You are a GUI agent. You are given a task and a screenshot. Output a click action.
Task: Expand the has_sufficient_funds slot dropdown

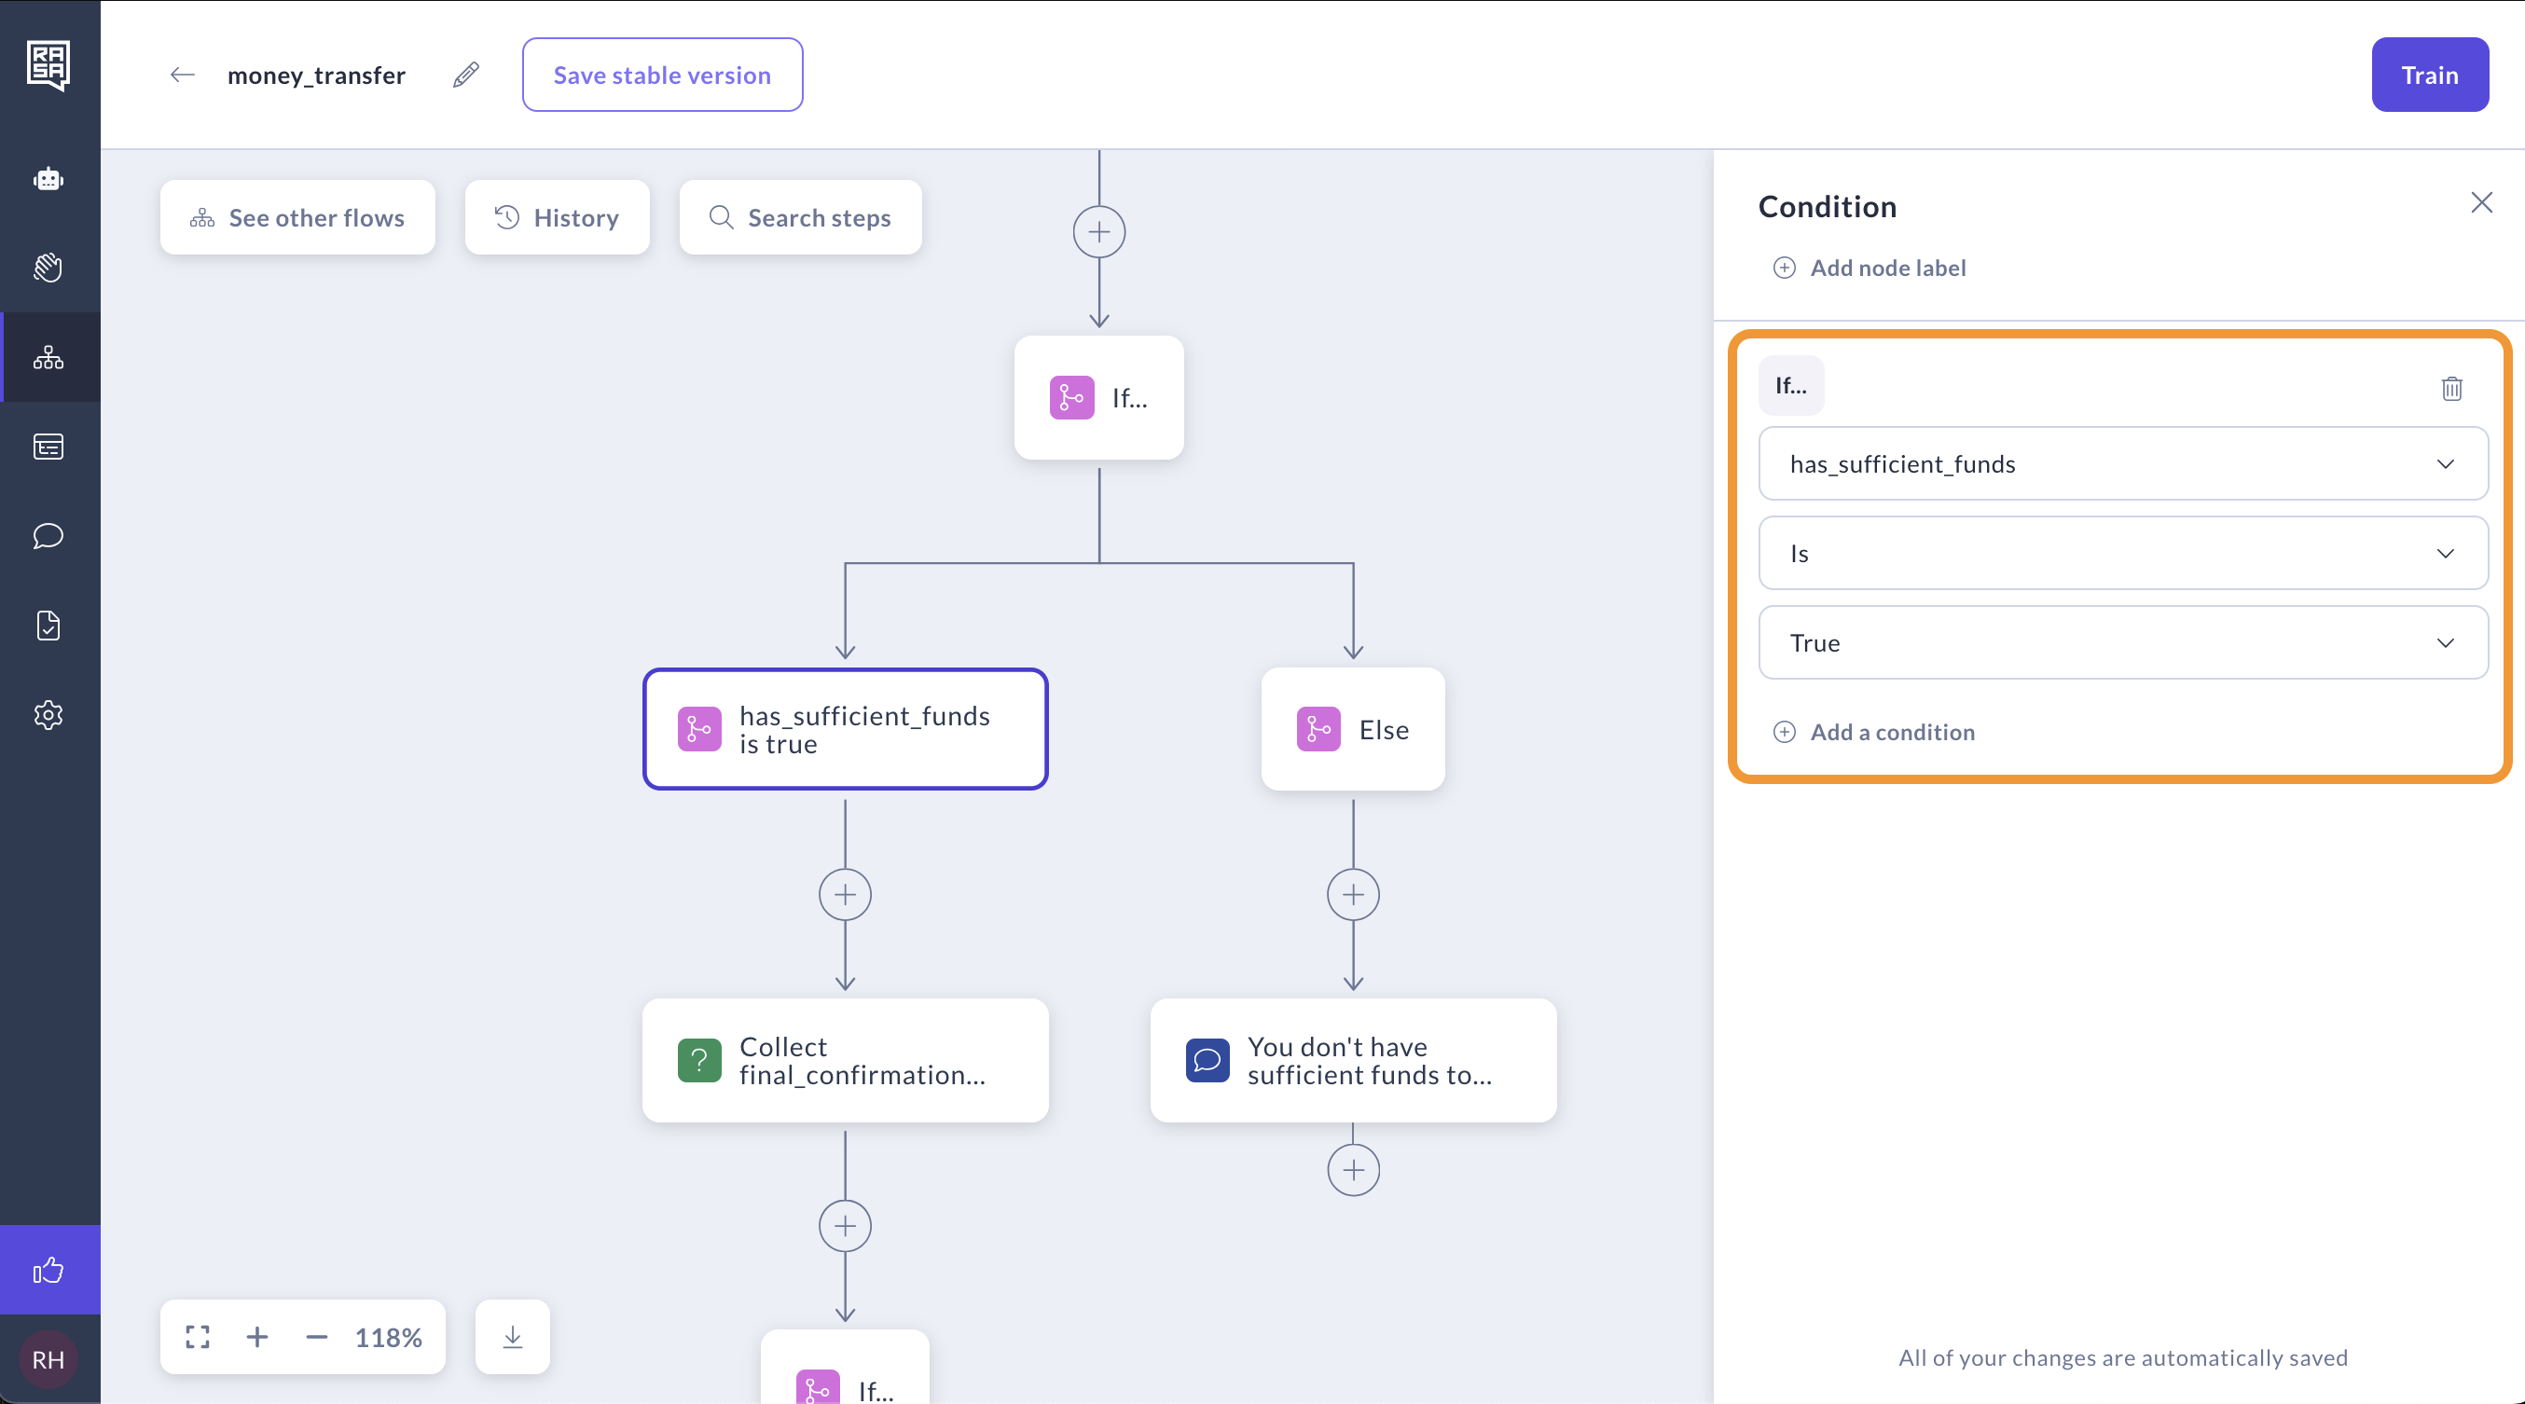pyautogui.click(x=2122, y=463)
